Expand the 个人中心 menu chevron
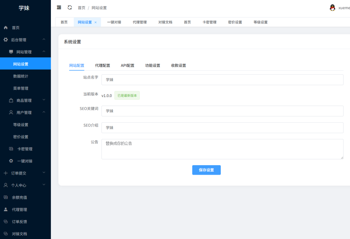The image size is (350, 239). [44, 185]
